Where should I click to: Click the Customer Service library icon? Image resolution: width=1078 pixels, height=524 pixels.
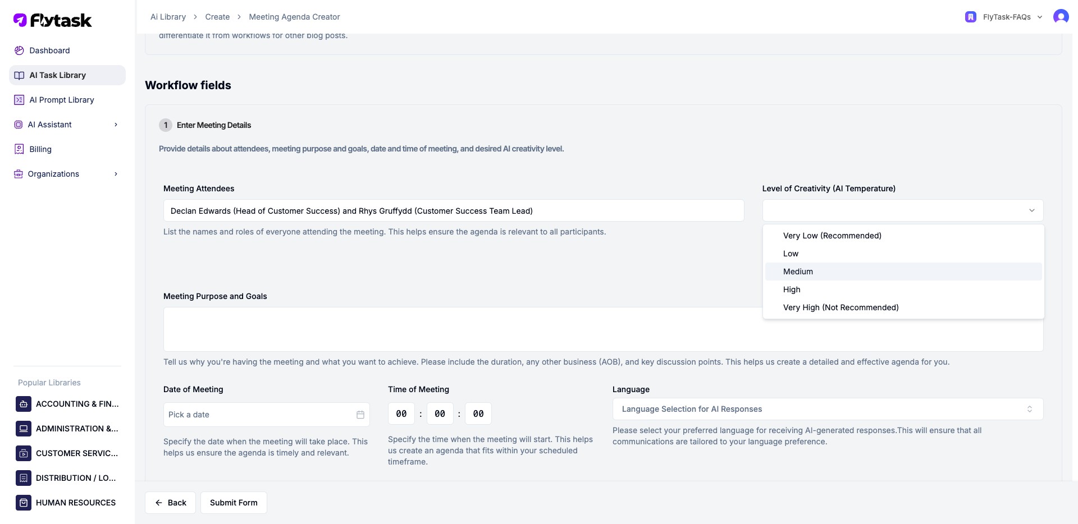[x=24, y=453]
